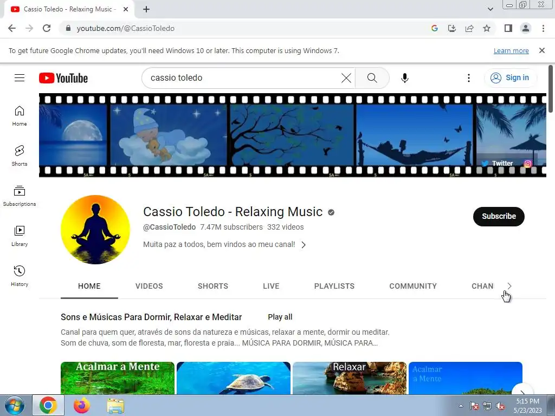Expand the channel description chevron
This screenshot has width=555, height=416.
(x=304, y=245)
